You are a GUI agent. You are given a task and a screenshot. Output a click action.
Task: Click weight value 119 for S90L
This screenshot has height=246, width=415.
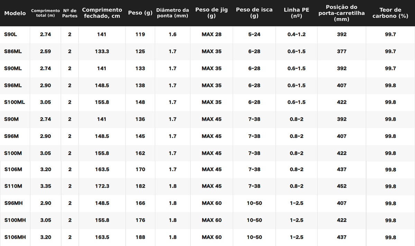point(140,35)
